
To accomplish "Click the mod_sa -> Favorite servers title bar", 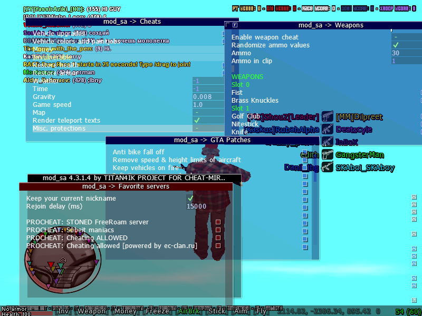I will coord(126,186).
